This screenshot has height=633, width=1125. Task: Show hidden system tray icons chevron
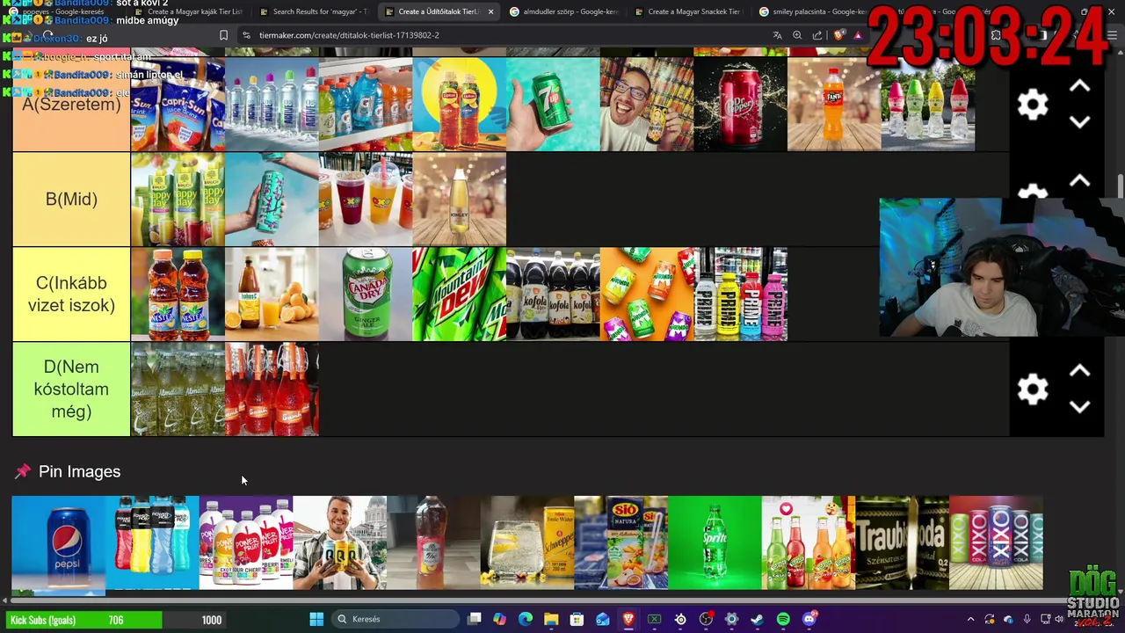pos(970,620)
